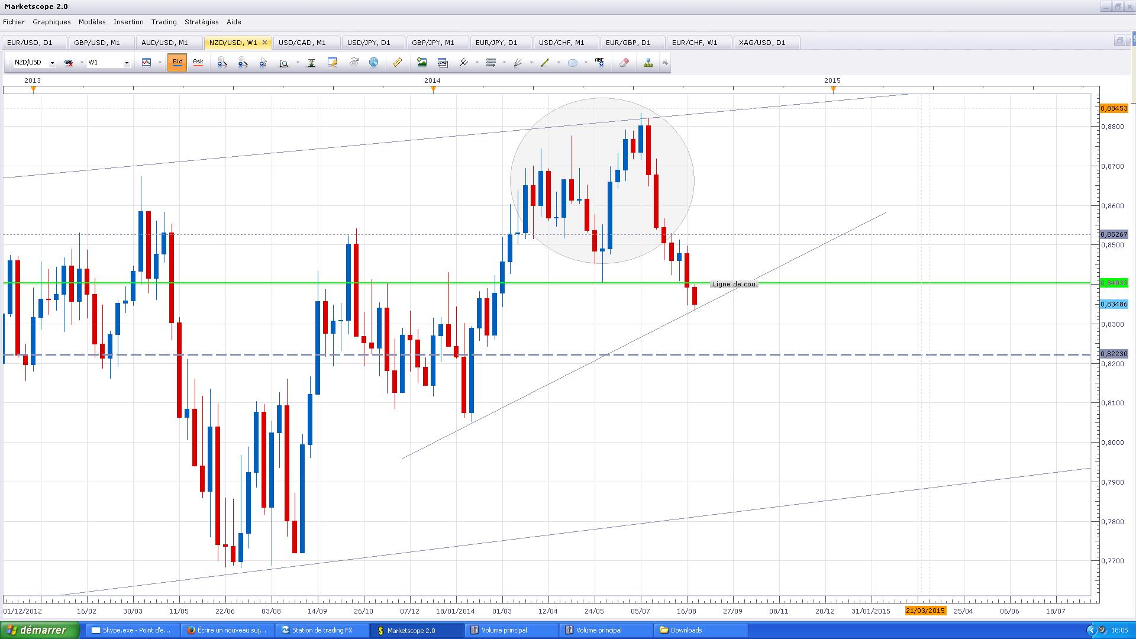The height and width of the screenshot is (639, 1136).
Task: Click the green 0,84033 price level marker
Action: pyautogui.click(x=1114, y=283)
